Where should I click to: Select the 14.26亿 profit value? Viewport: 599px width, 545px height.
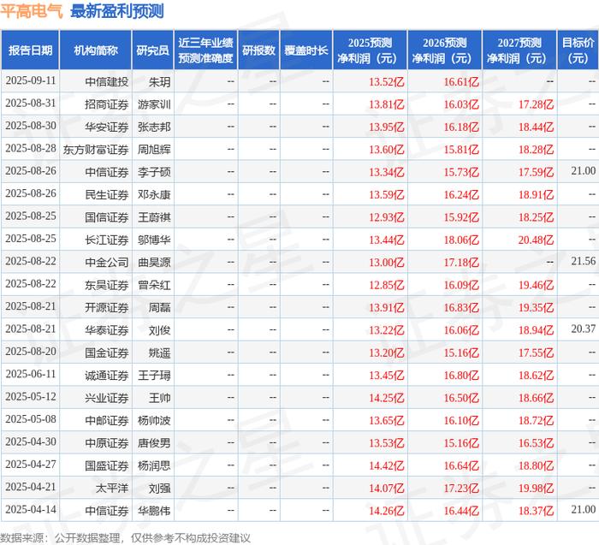click(386, 510)
